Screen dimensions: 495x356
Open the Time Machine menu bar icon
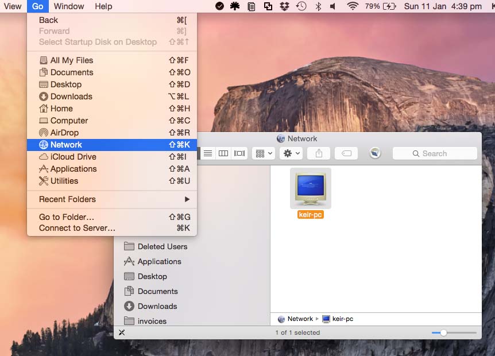(x=301, y=6)
